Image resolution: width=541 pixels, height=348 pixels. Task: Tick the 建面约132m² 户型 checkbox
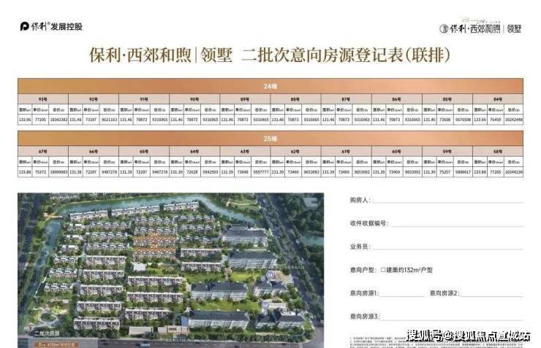click(383, 270)
